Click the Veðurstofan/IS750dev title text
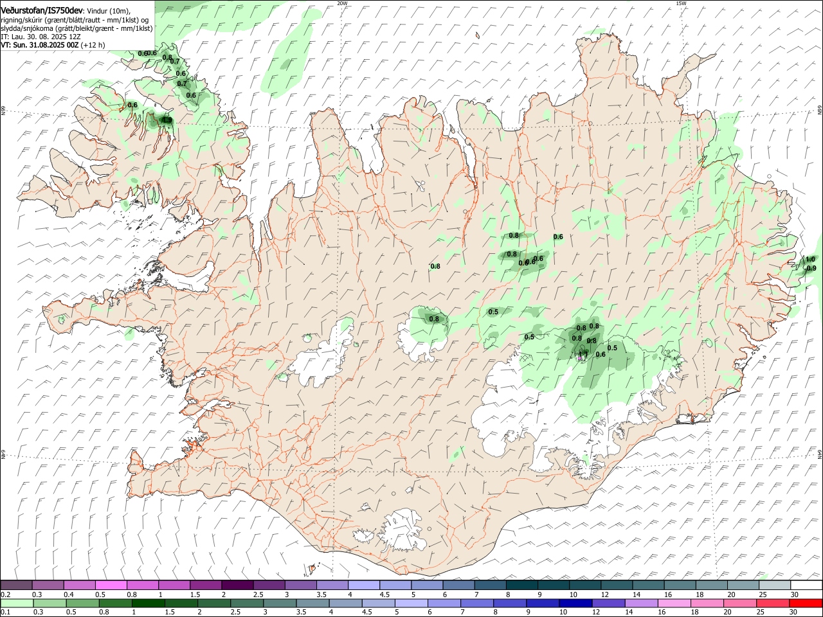The image size is (823, 617). pyautogui.click(x=42, y=10)
